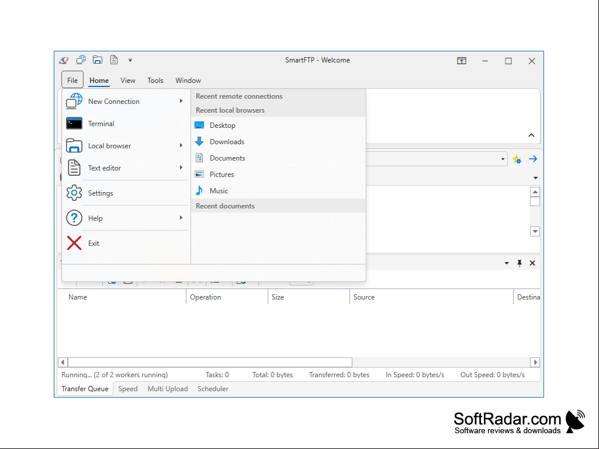Click the Settings gear icon
Screen dimensions: 599x449
(74, 193)
